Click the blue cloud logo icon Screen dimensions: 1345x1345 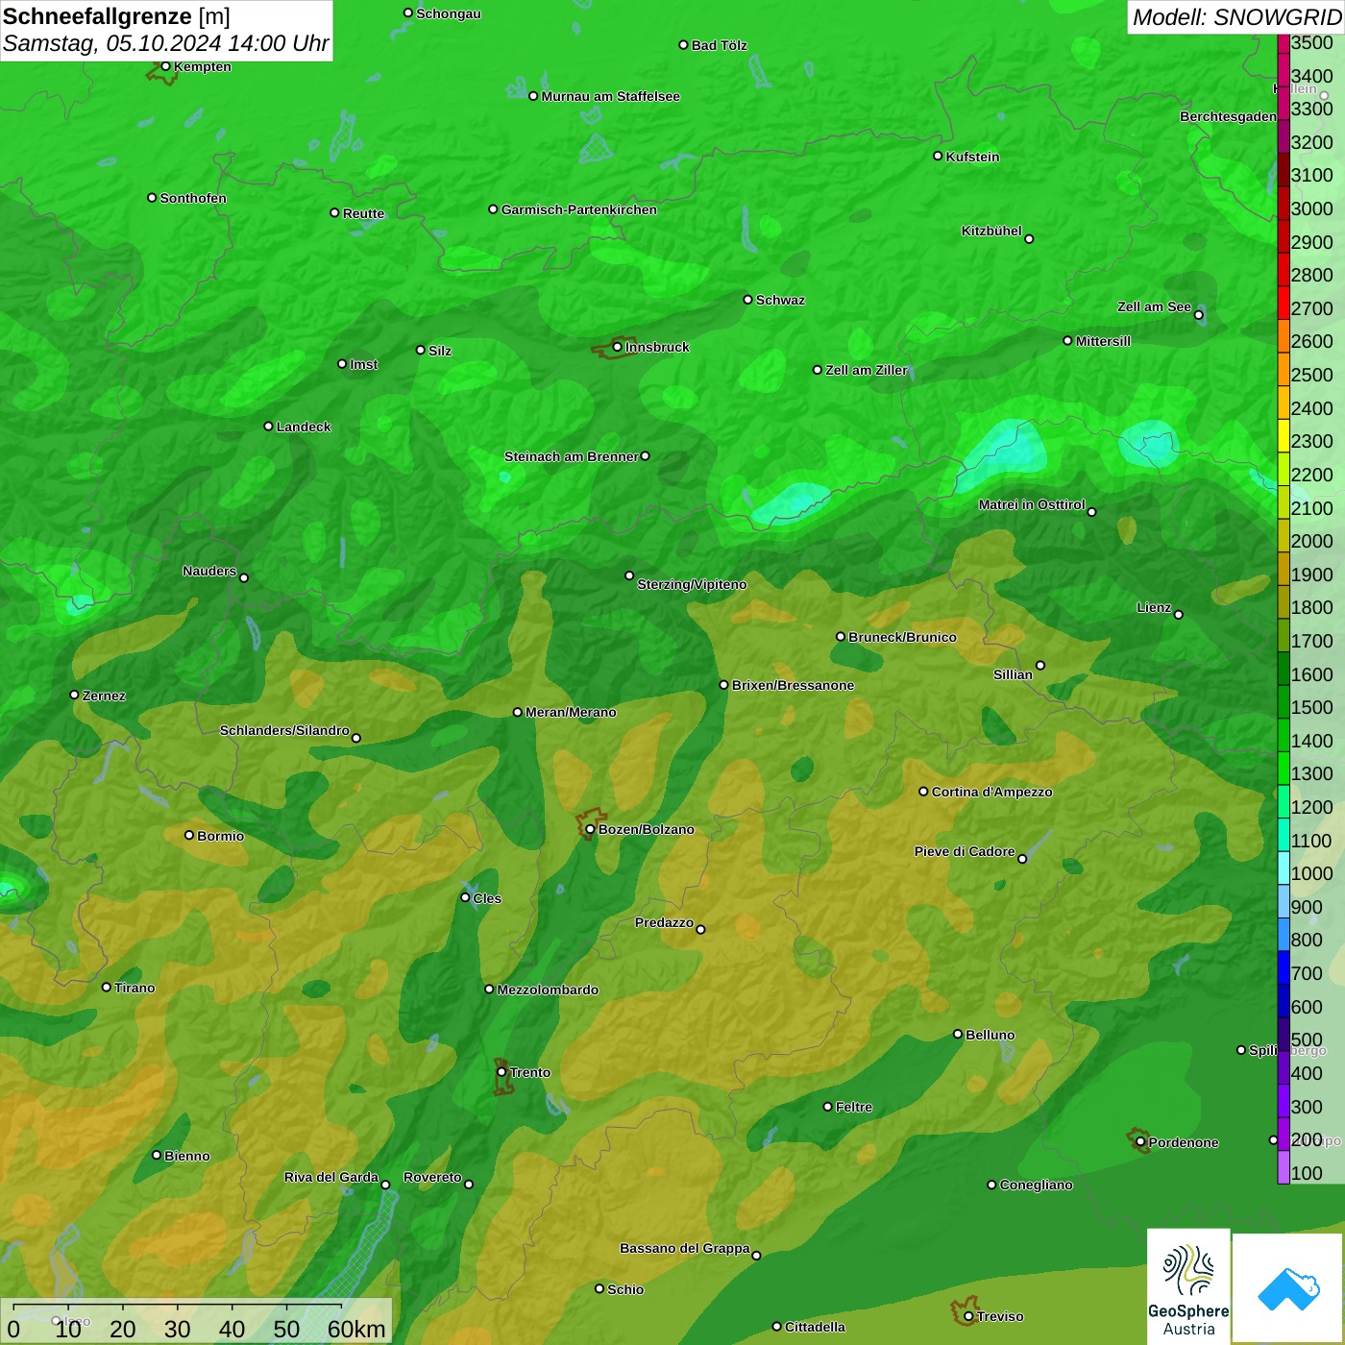(1287, 1288)
